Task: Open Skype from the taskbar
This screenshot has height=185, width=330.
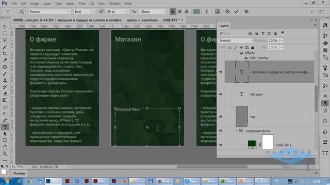Action: 191,181
